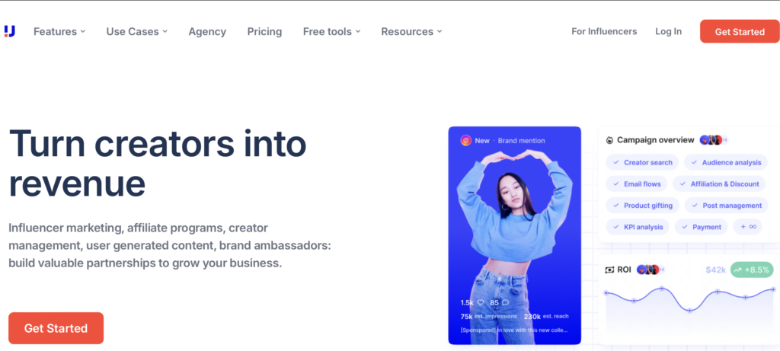Go to the Agency menu item

(x=207, y=32)
